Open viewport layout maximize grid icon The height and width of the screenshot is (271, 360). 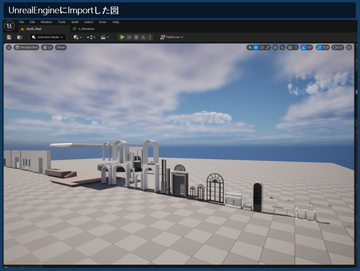pos(349,47)
